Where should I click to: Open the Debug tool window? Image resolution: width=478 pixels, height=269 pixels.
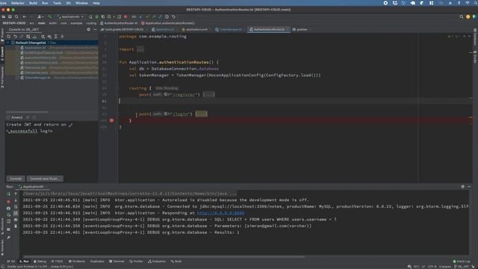click(40, 262)
